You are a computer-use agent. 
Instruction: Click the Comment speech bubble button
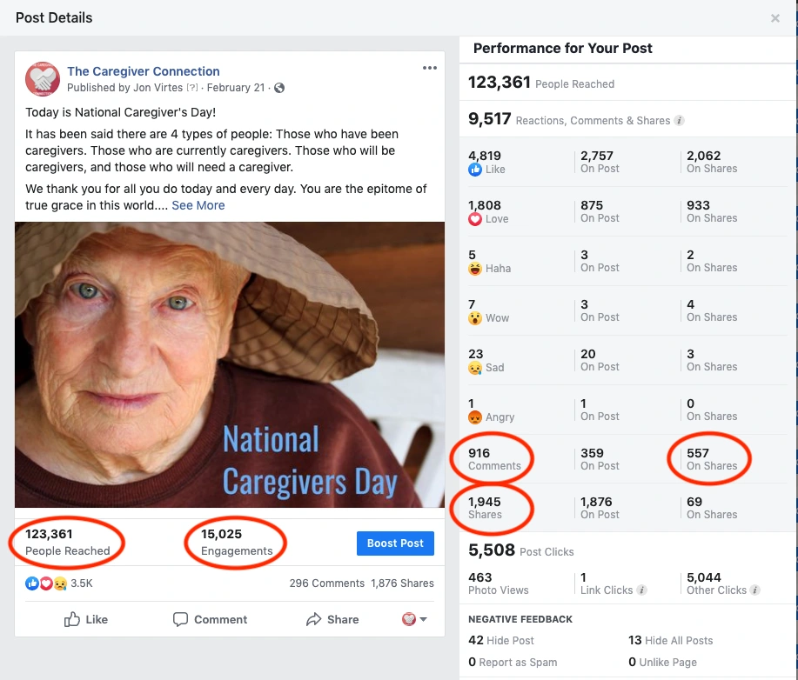pyautogui.click(x=210, y=619)
